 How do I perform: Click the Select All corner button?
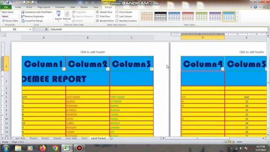pos(3,35)
